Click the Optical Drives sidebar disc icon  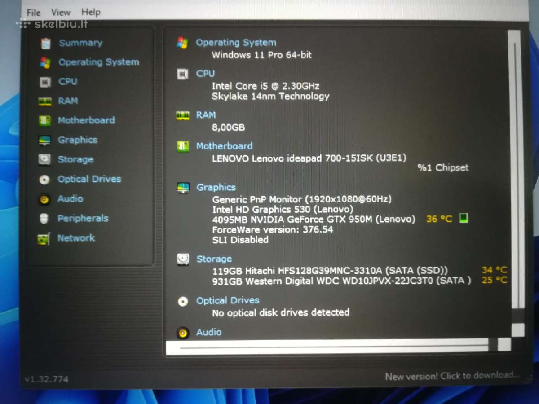(x=44, y=180)
